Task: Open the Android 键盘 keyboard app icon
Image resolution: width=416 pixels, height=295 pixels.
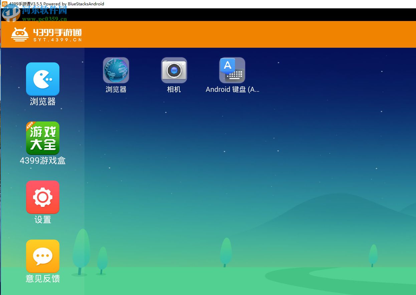Action: pyautogui.click(x=232, y=70)
